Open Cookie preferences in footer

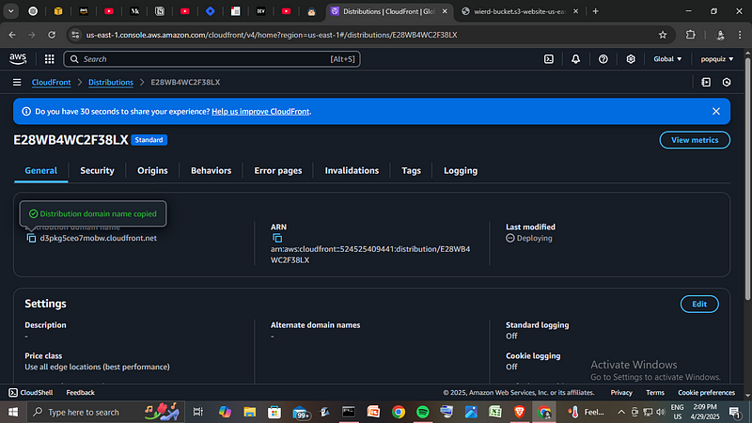pyautogui.click(x=706, y=392)
